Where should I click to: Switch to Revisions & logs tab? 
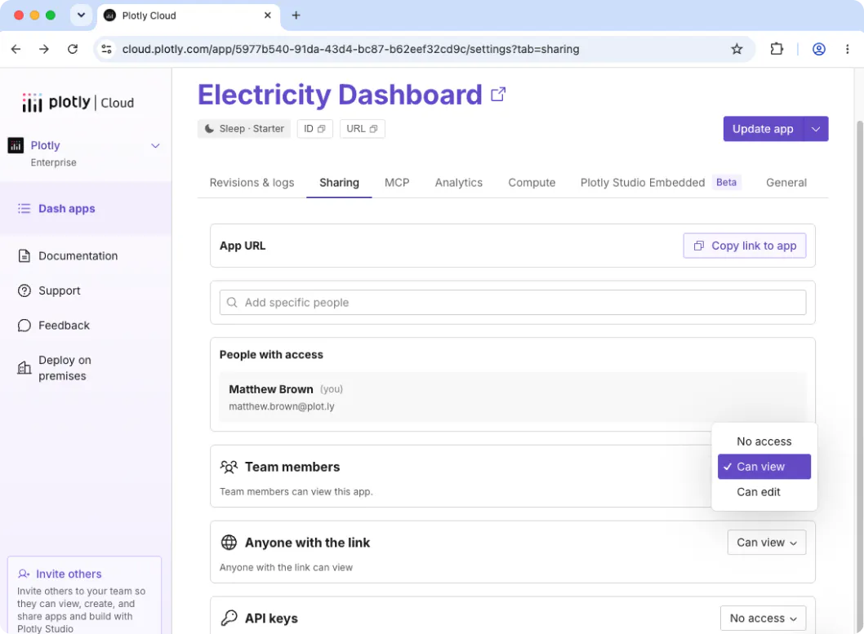point(252,183)
